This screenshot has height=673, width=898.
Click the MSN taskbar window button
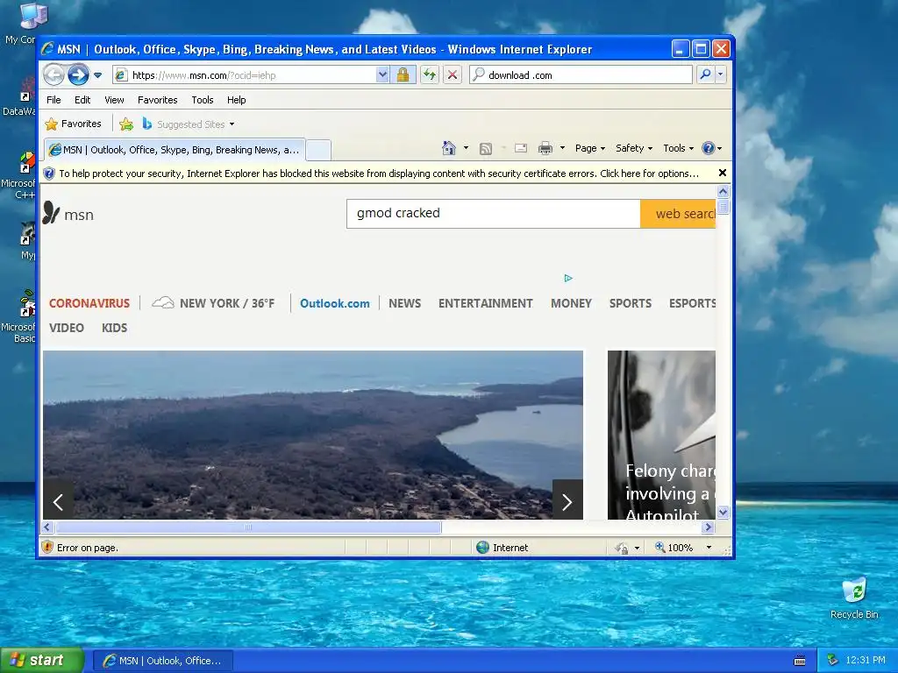point(162,661)
